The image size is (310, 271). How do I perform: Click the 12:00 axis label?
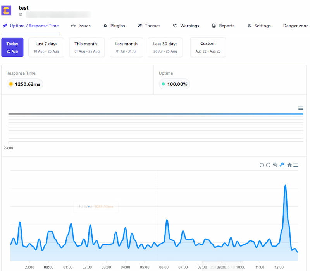coord(279,267)
